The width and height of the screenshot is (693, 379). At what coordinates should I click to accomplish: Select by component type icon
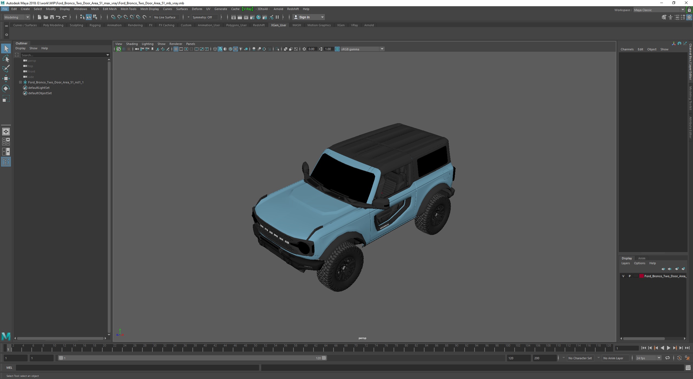pos(95,17)
